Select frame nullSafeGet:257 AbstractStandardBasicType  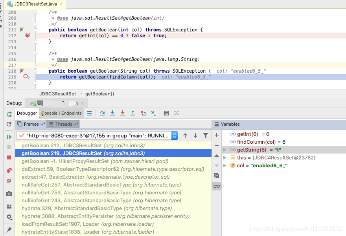click(113, 185)
